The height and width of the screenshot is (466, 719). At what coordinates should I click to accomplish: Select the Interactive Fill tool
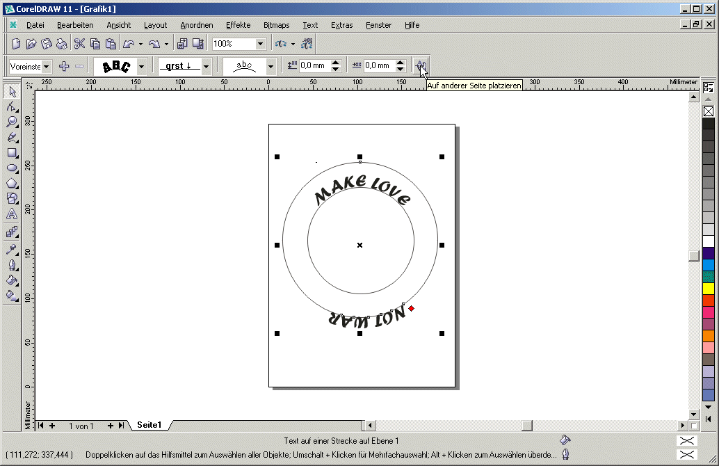[x=12, y=296]
